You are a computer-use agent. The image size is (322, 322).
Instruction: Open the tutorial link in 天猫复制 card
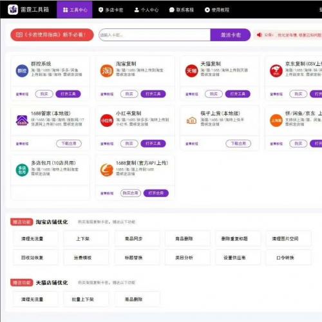tap(192, 94)
